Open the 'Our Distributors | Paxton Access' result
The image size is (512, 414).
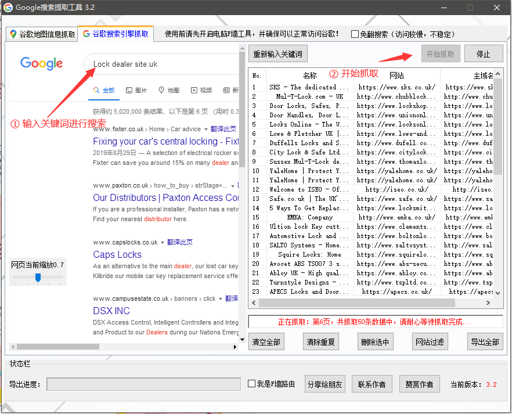165,197
